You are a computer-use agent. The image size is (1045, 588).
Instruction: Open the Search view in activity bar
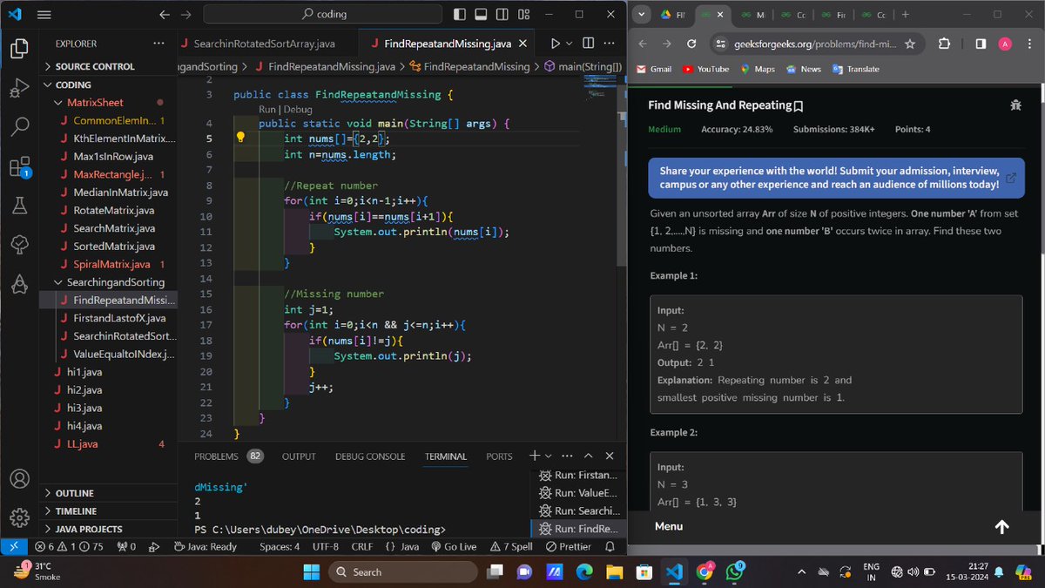pos(19,127)
